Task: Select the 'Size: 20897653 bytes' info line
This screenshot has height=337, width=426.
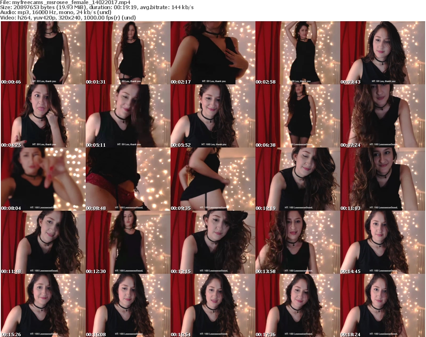Action: (97, 7)
